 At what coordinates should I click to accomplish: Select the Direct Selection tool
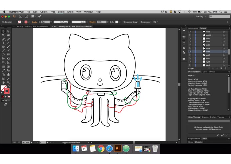point(8,31)
